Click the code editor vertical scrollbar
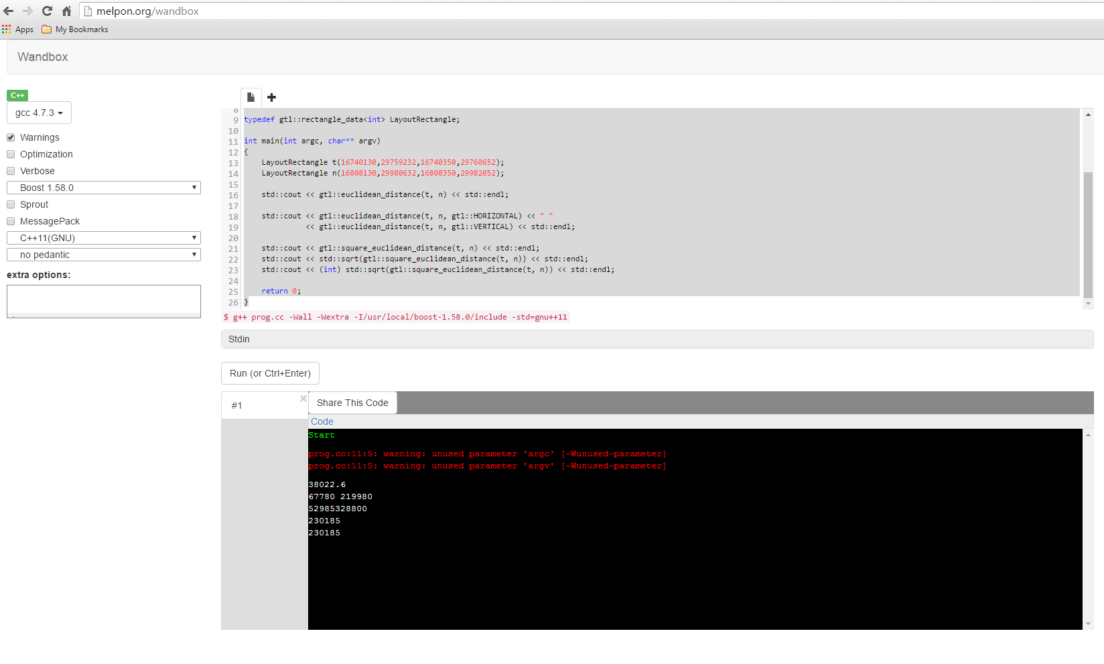 [x=1088, y=235]
